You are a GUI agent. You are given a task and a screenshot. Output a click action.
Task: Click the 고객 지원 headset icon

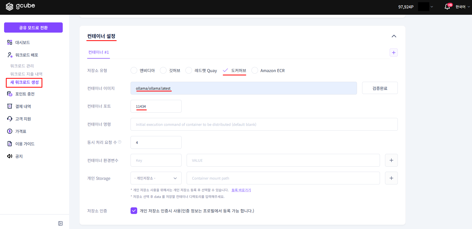click(10, 119)
